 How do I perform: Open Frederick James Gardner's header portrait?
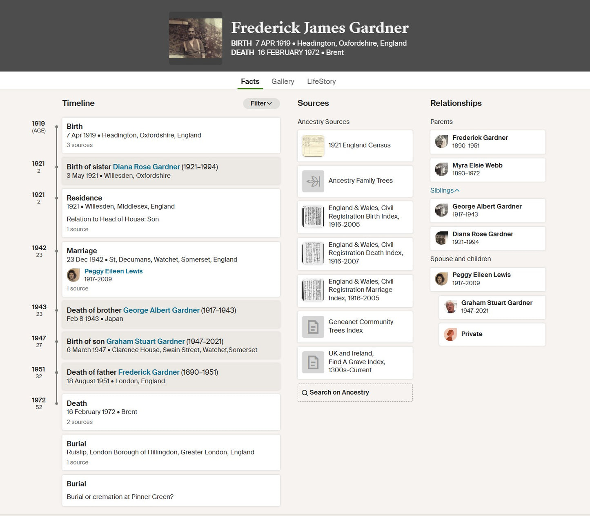pos(196,38)
